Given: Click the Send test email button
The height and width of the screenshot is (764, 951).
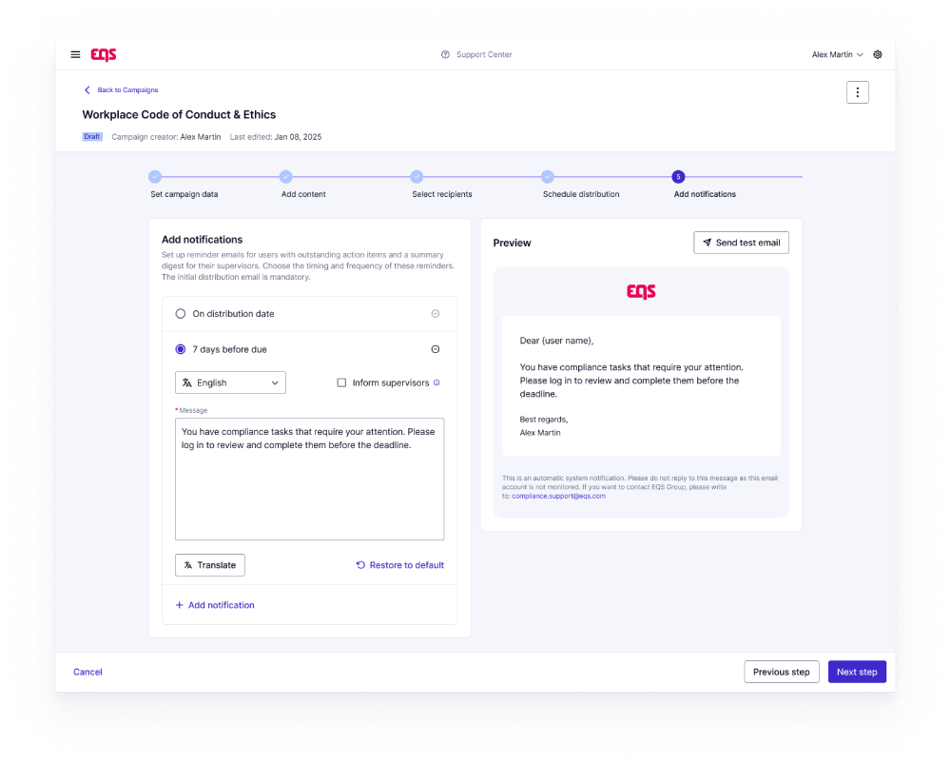Looking at the screenshot, I should [x=741, y=243].
